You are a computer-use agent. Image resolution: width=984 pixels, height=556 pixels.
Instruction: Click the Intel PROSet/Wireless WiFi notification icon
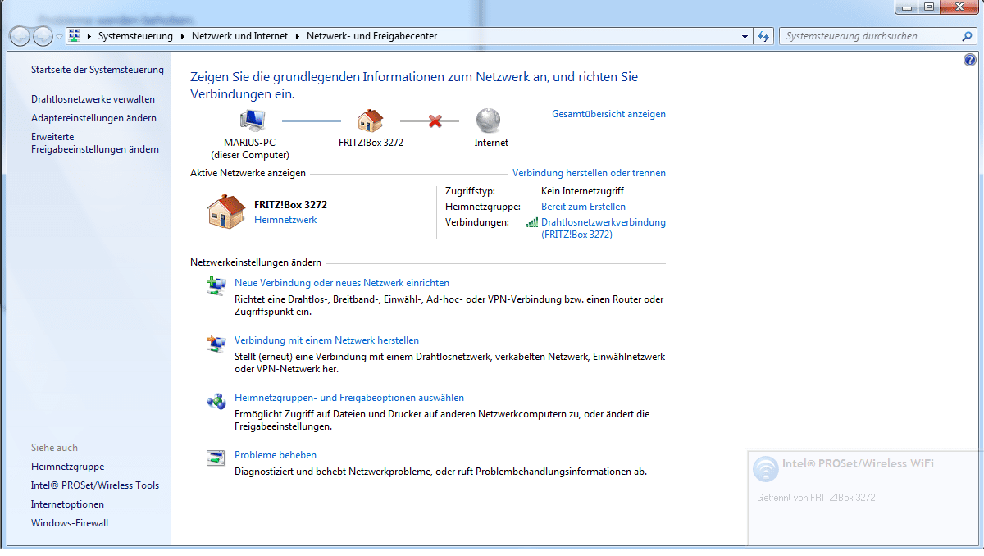click(x=766, y=468)
